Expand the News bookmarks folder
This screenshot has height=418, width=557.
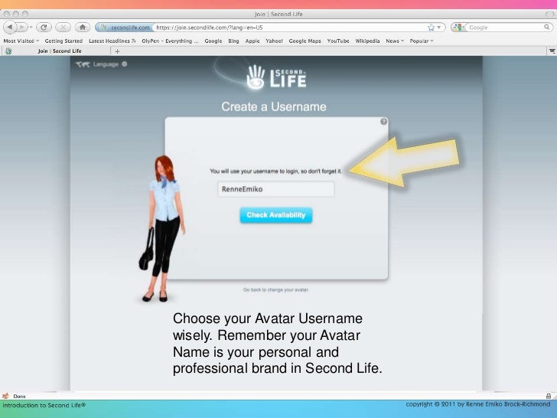pos(395,41)
